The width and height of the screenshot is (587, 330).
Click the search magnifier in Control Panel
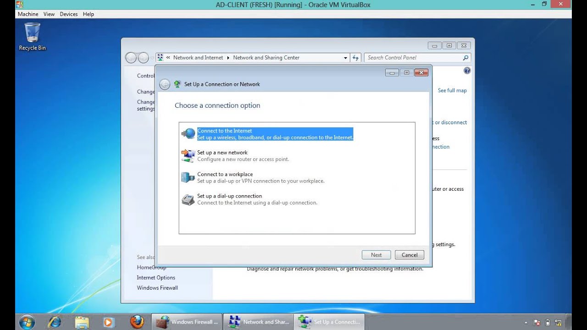[x=465, y=58]
